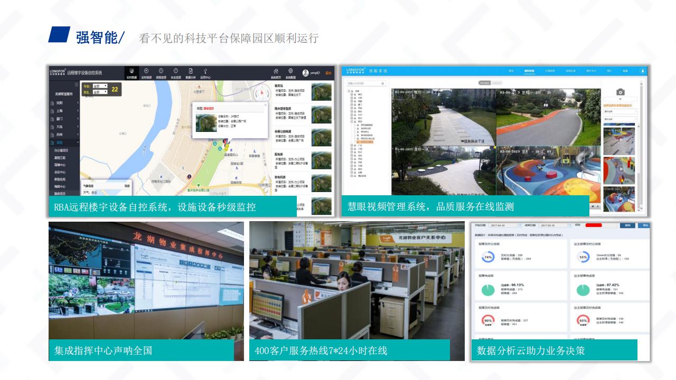Open 雨水提排泵房 device thumbnail in right list

pos(322,115)
